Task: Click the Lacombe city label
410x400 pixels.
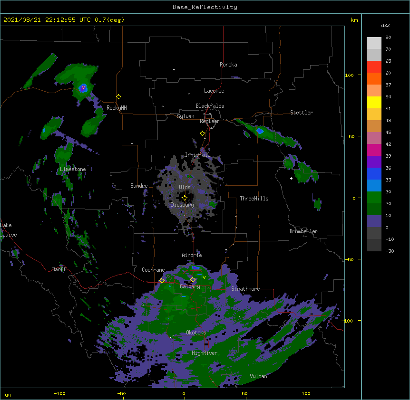Action: click(214, 91)
